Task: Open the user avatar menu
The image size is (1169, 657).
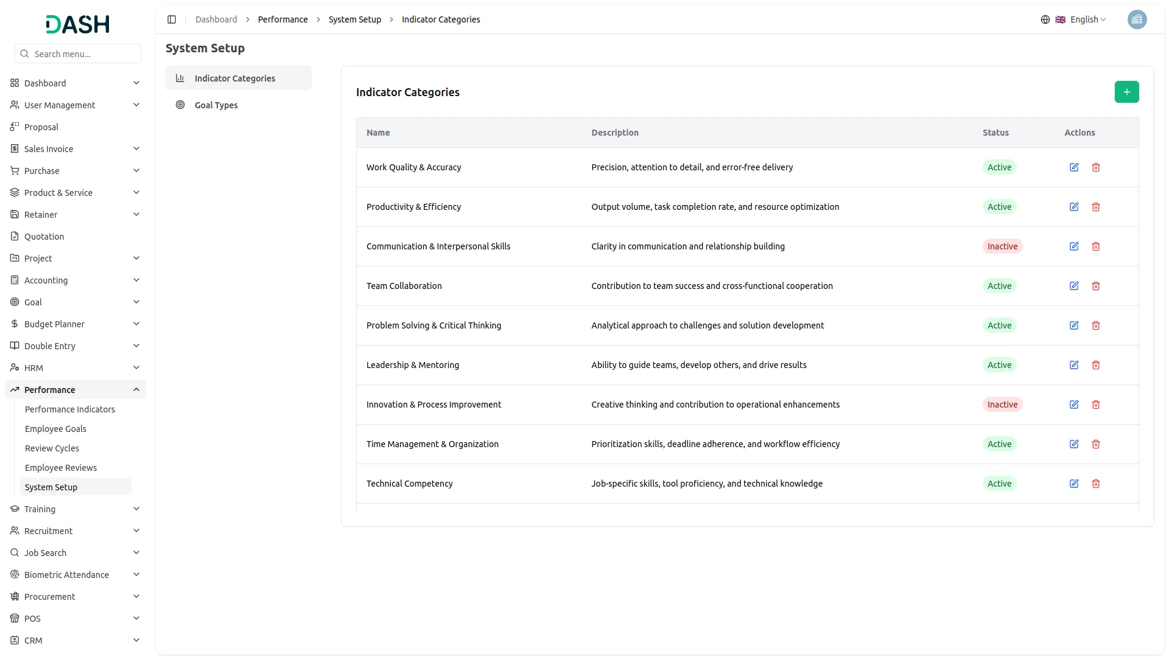Action: click(1137, 19)
